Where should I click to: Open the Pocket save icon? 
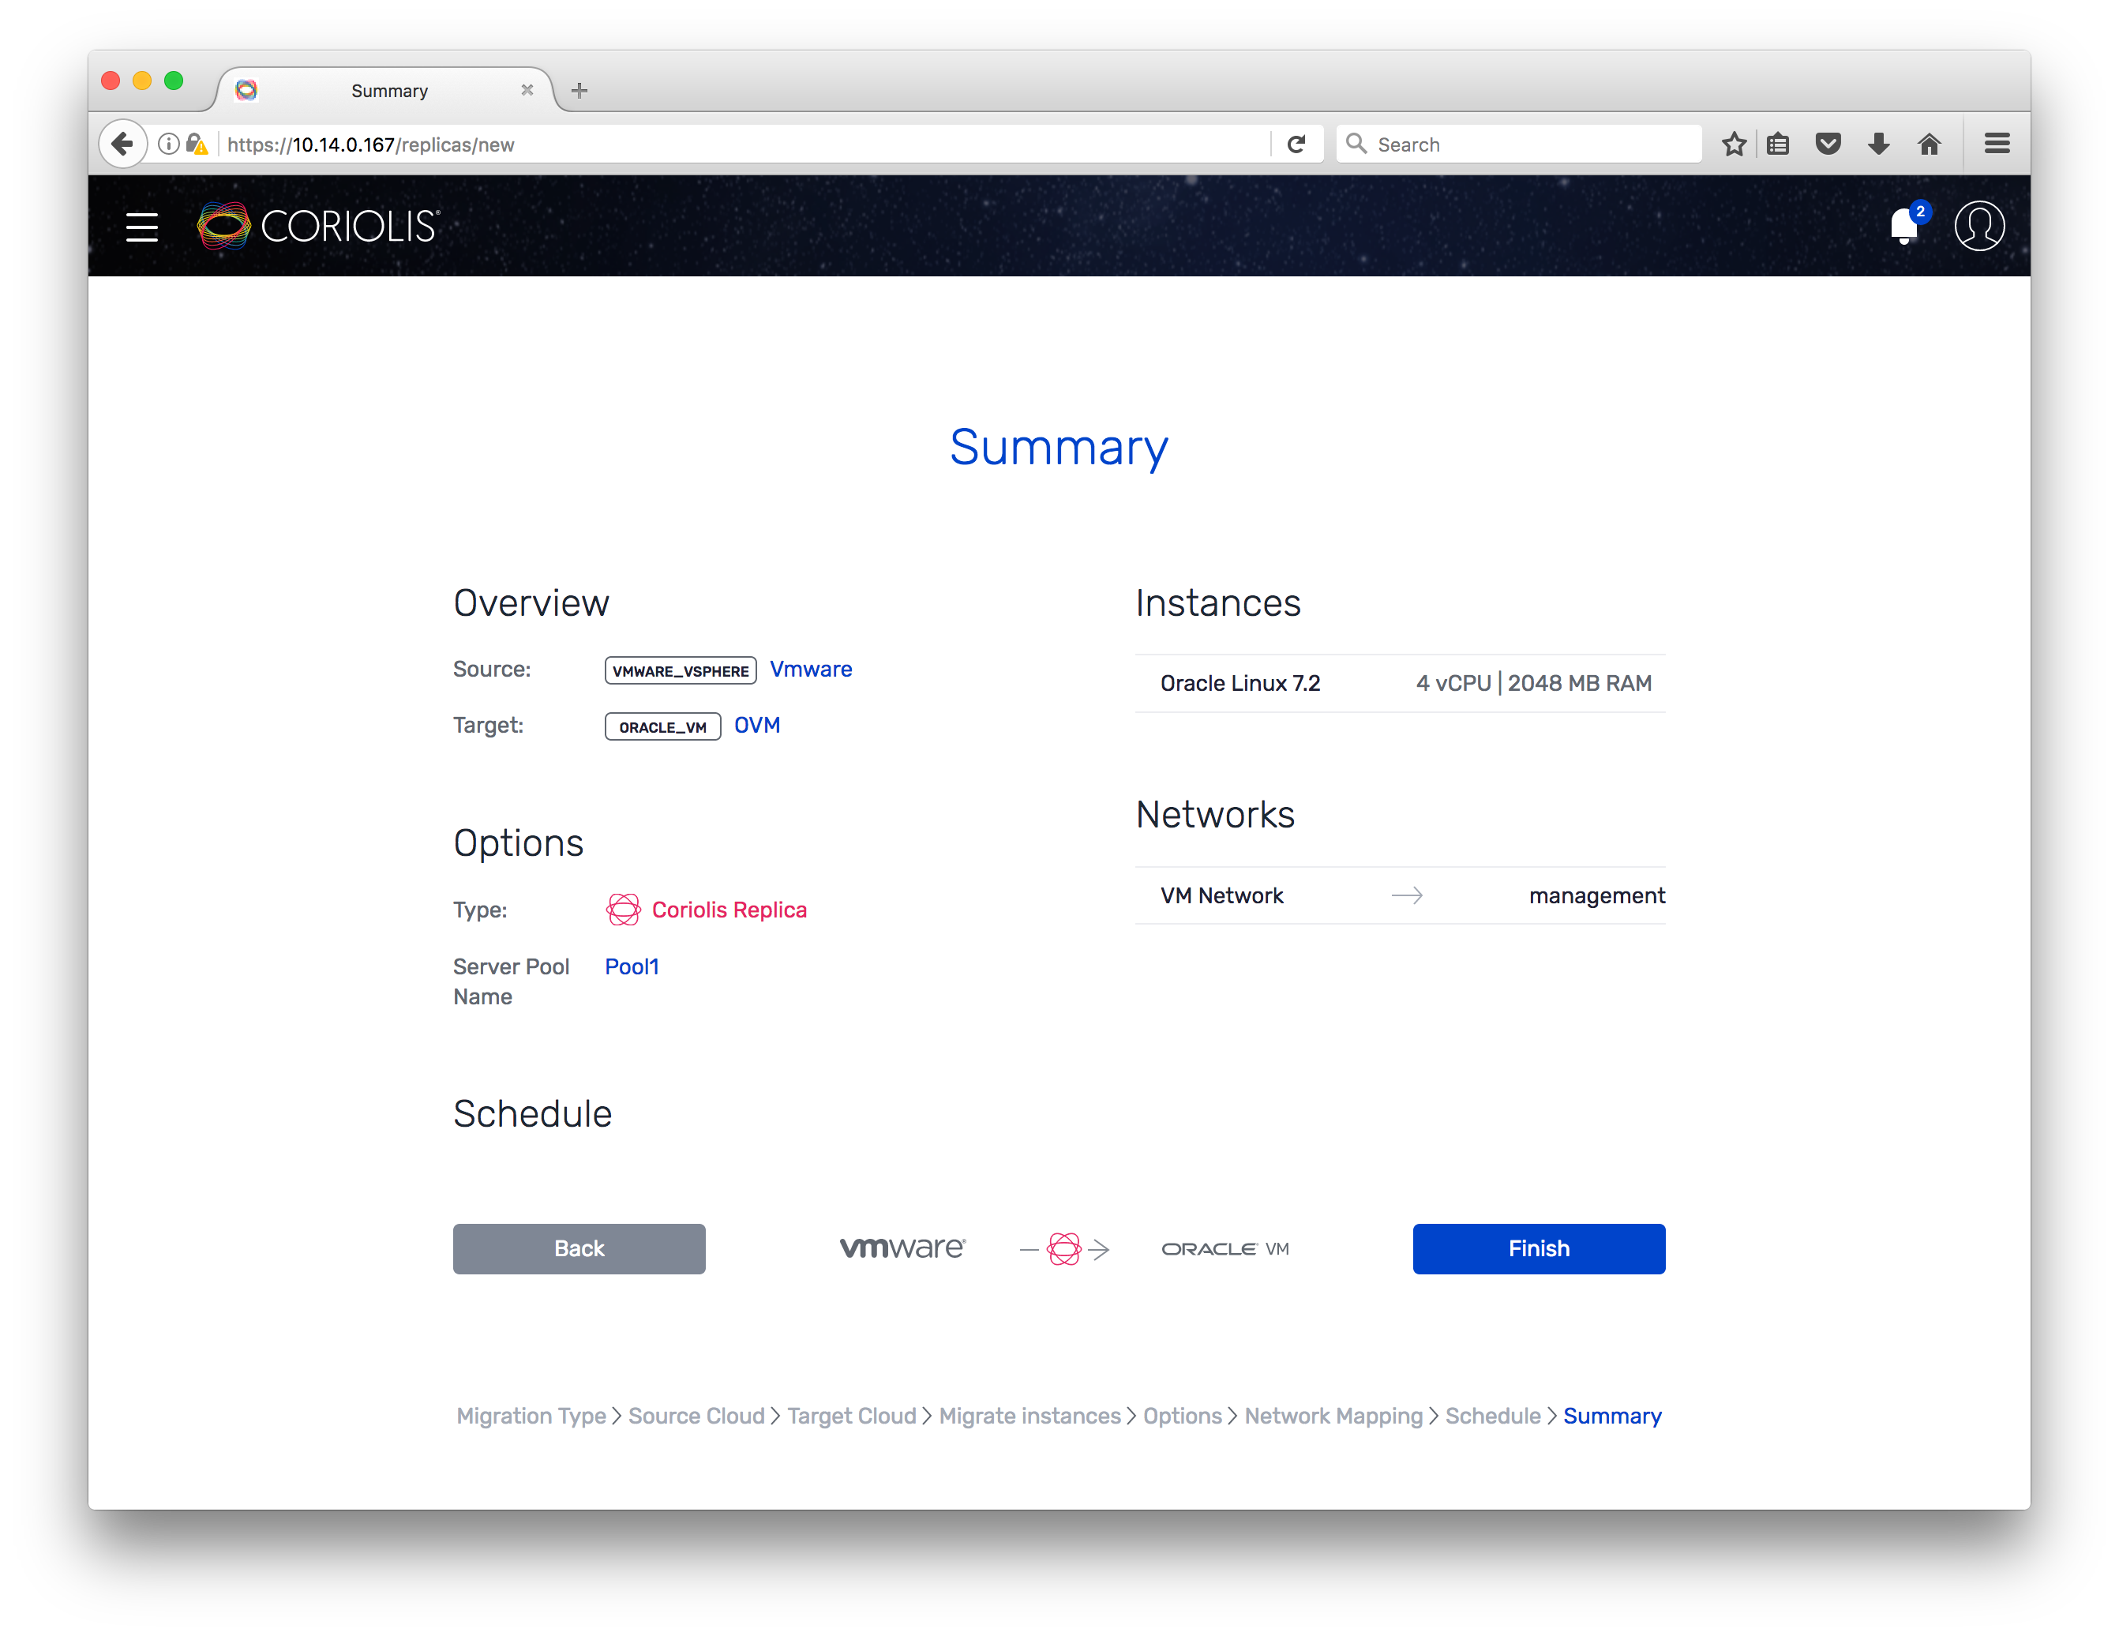1828,144
